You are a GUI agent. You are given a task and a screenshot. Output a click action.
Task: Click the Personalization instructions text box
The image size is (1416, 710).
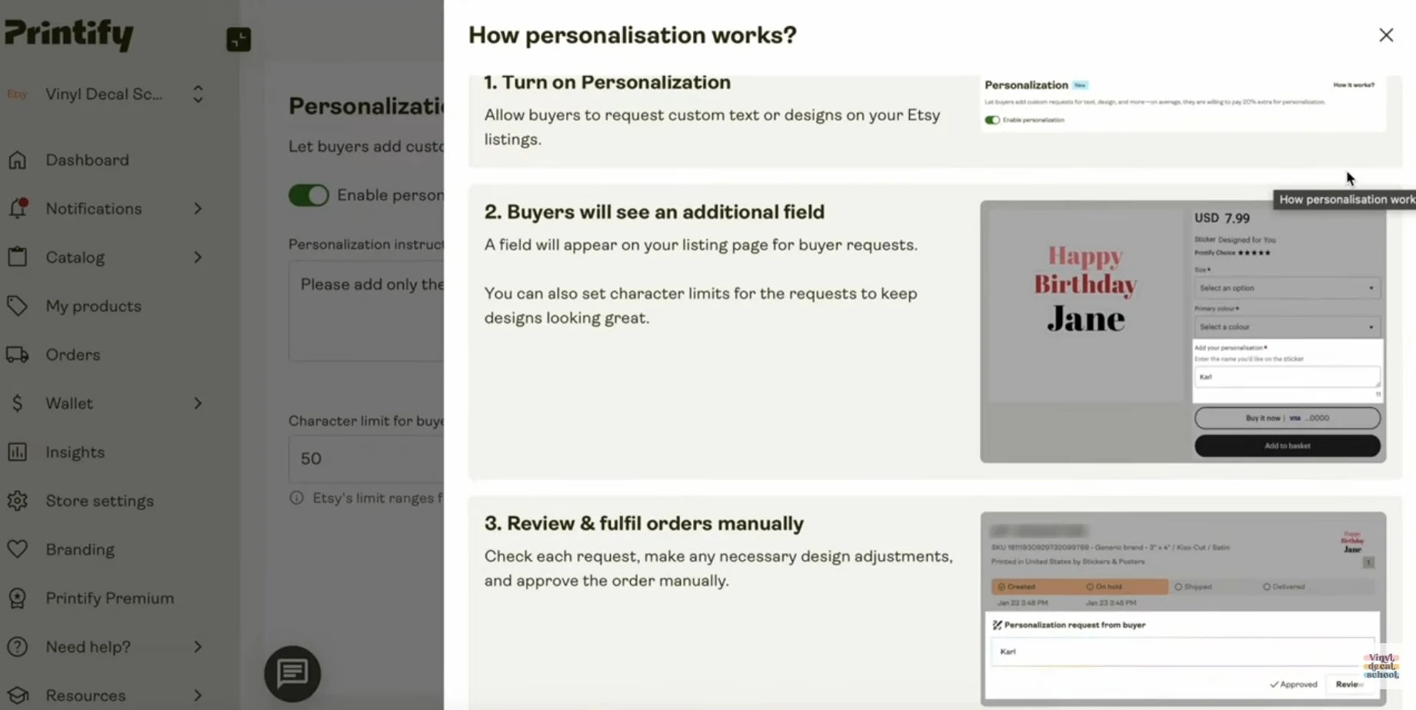click(366, 310)
